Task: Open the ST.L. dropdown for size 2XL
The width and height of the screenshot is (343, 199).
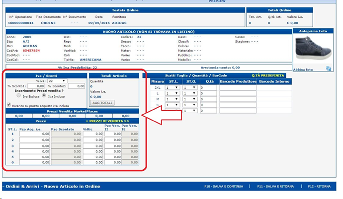Action: point(172,88)
